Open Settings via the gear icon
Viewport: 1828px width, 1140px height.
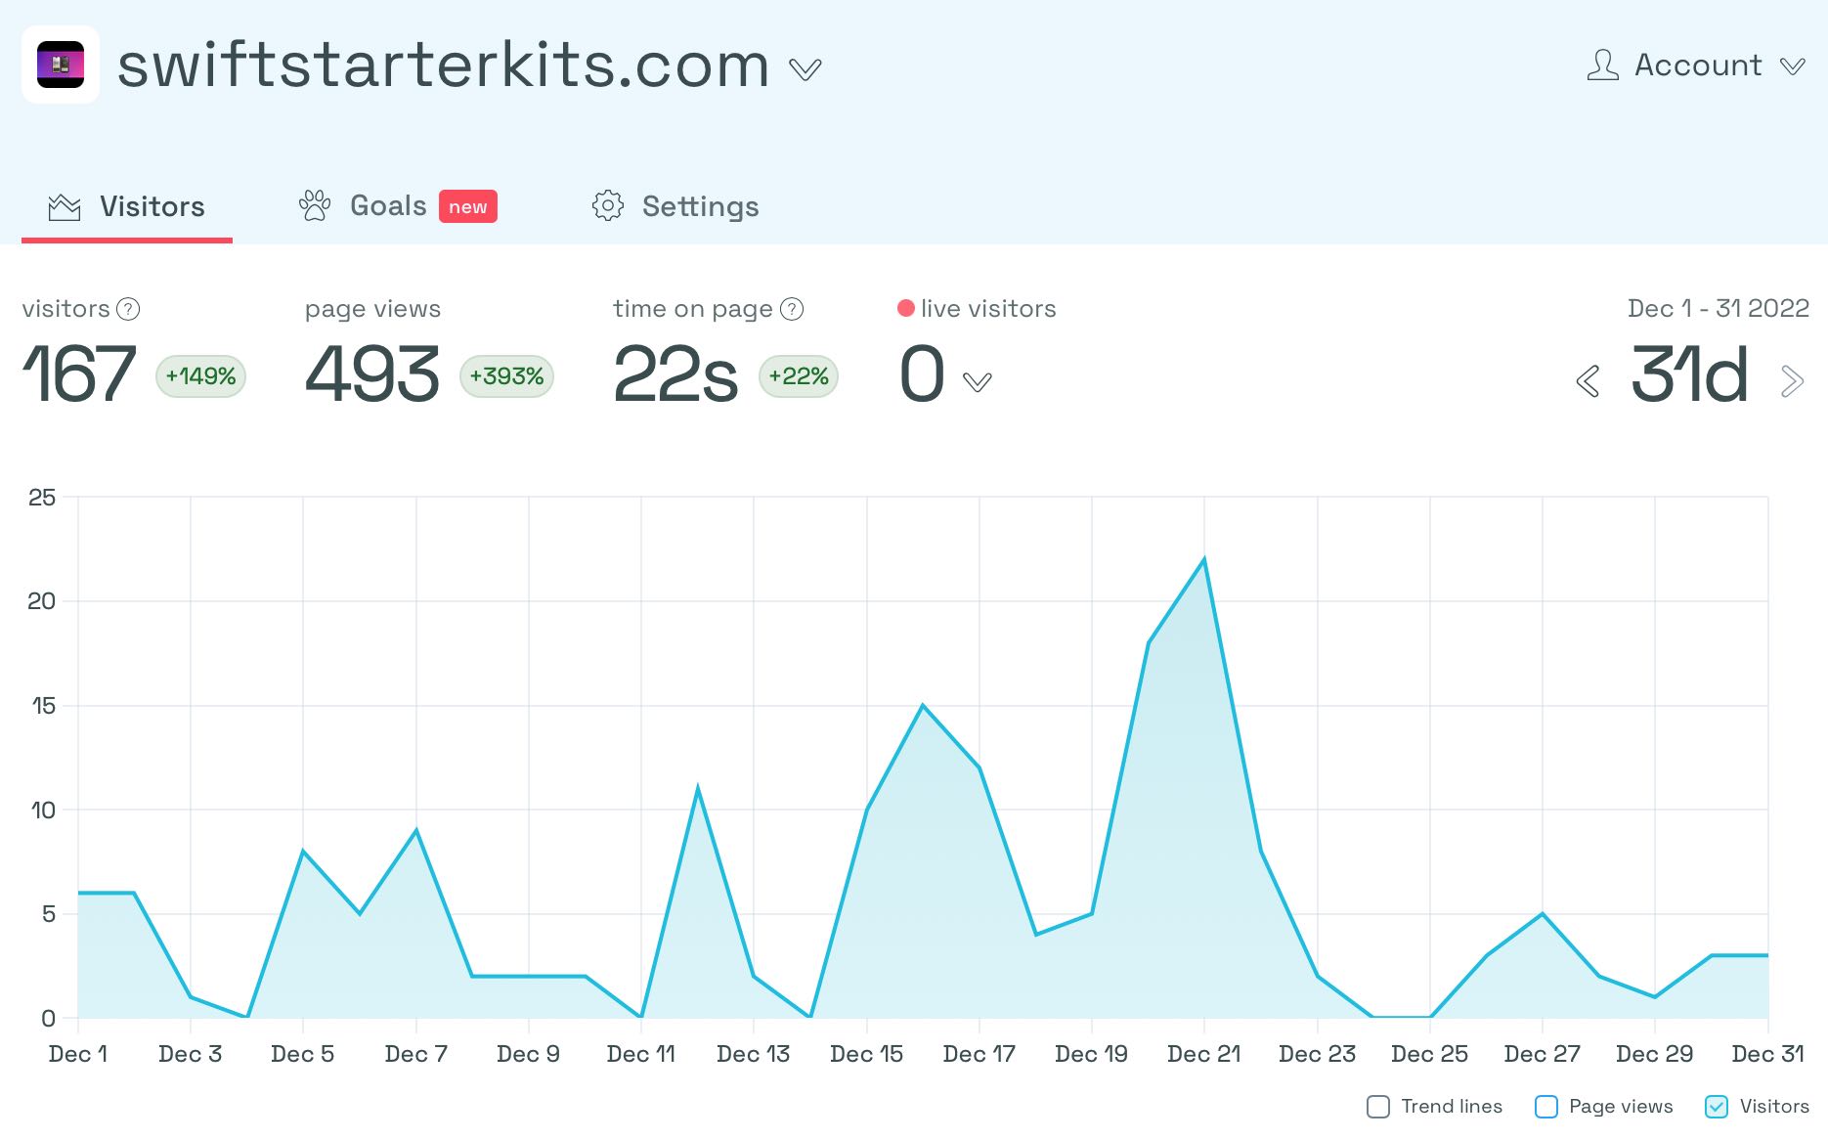tap(606, 206)
